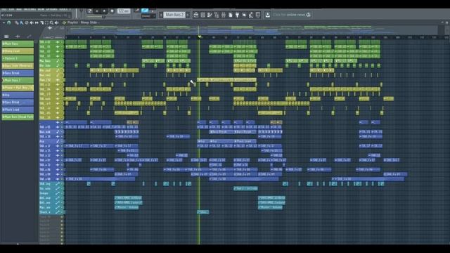Select the Select marquee tool in playlist
The image size is (450, 253).
click(46, 22)
